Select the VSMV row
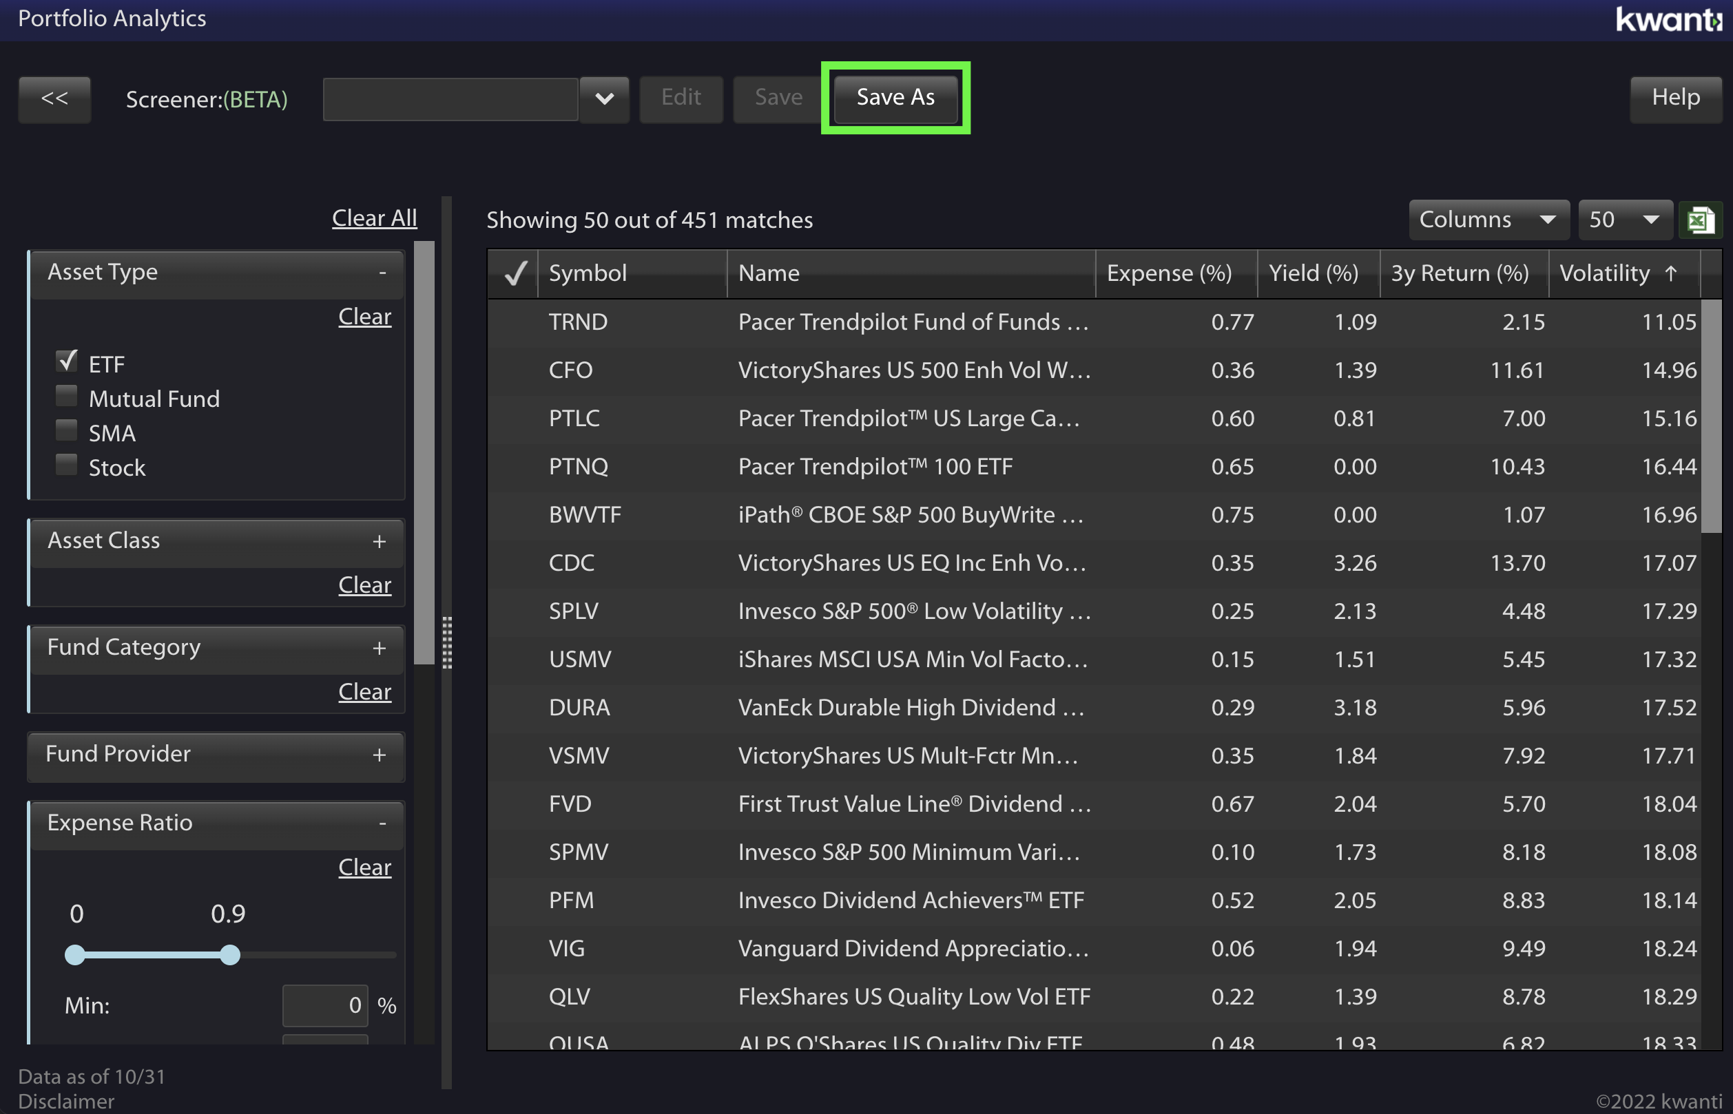 [1093, 756]
